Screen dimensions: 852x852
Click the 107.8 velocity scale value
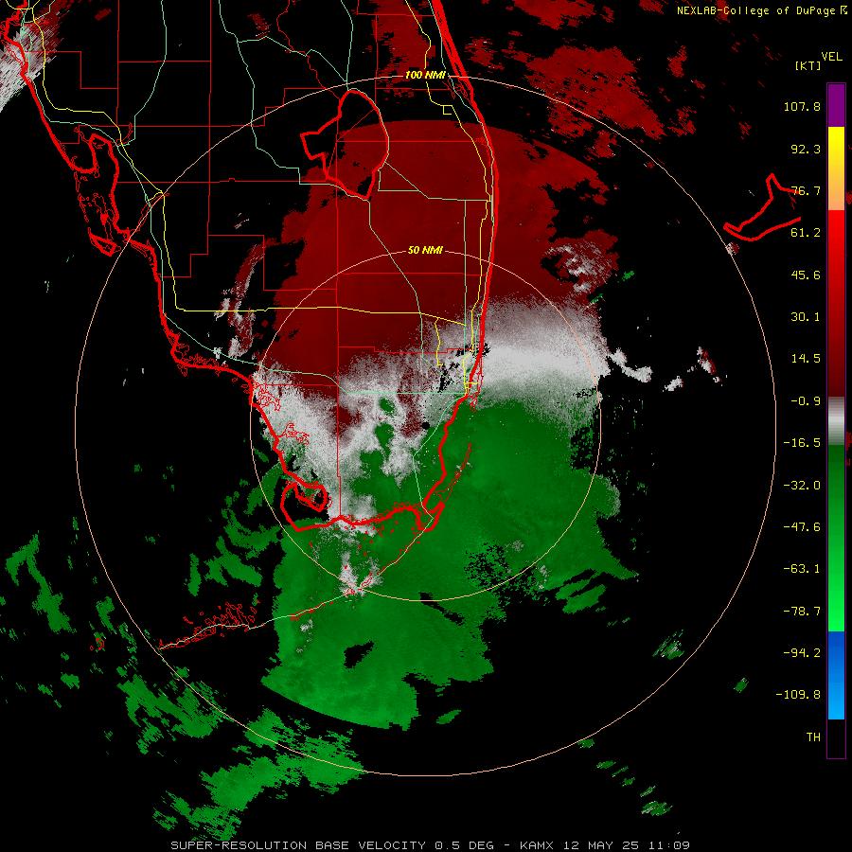802,106
